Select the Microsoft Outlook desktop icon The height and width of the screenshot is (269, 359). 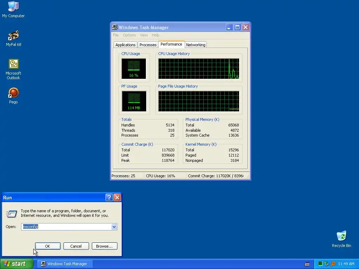[14, 69]
